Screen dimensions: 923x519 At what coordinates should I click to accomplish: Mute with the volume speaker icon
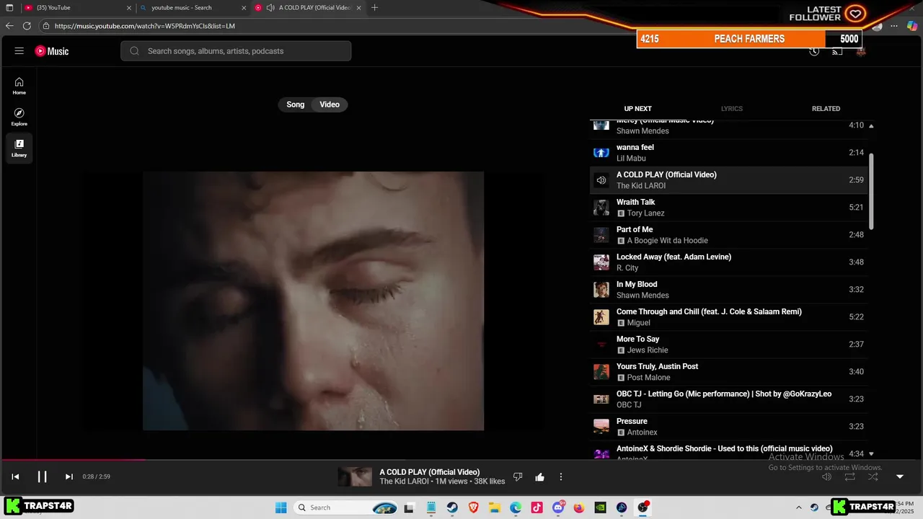coord(827,476)
